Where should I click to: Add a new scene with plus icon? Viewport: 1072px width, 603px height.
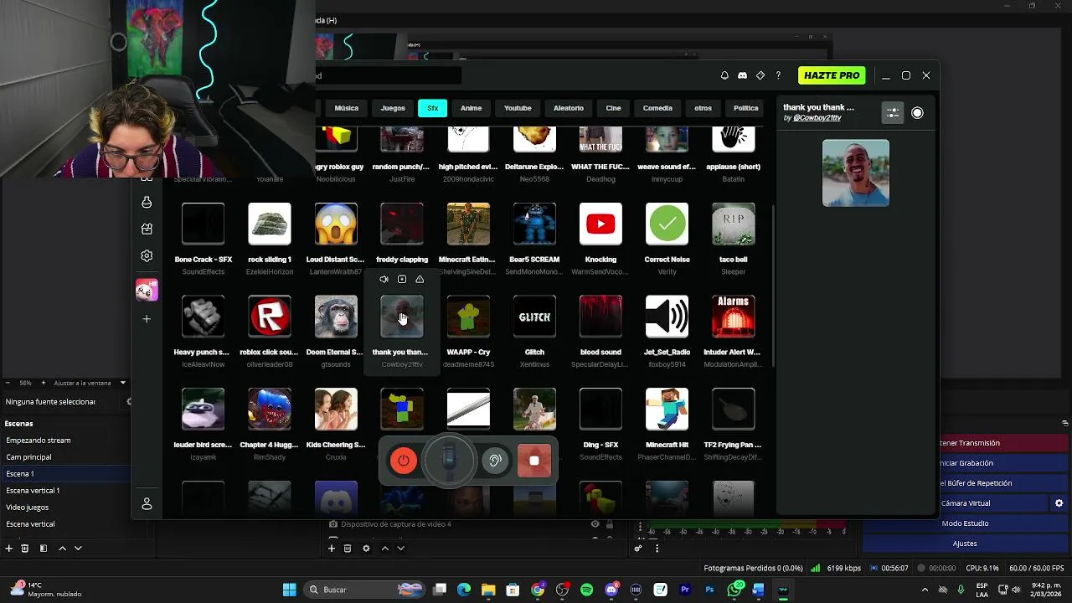[x=9, y=549]
